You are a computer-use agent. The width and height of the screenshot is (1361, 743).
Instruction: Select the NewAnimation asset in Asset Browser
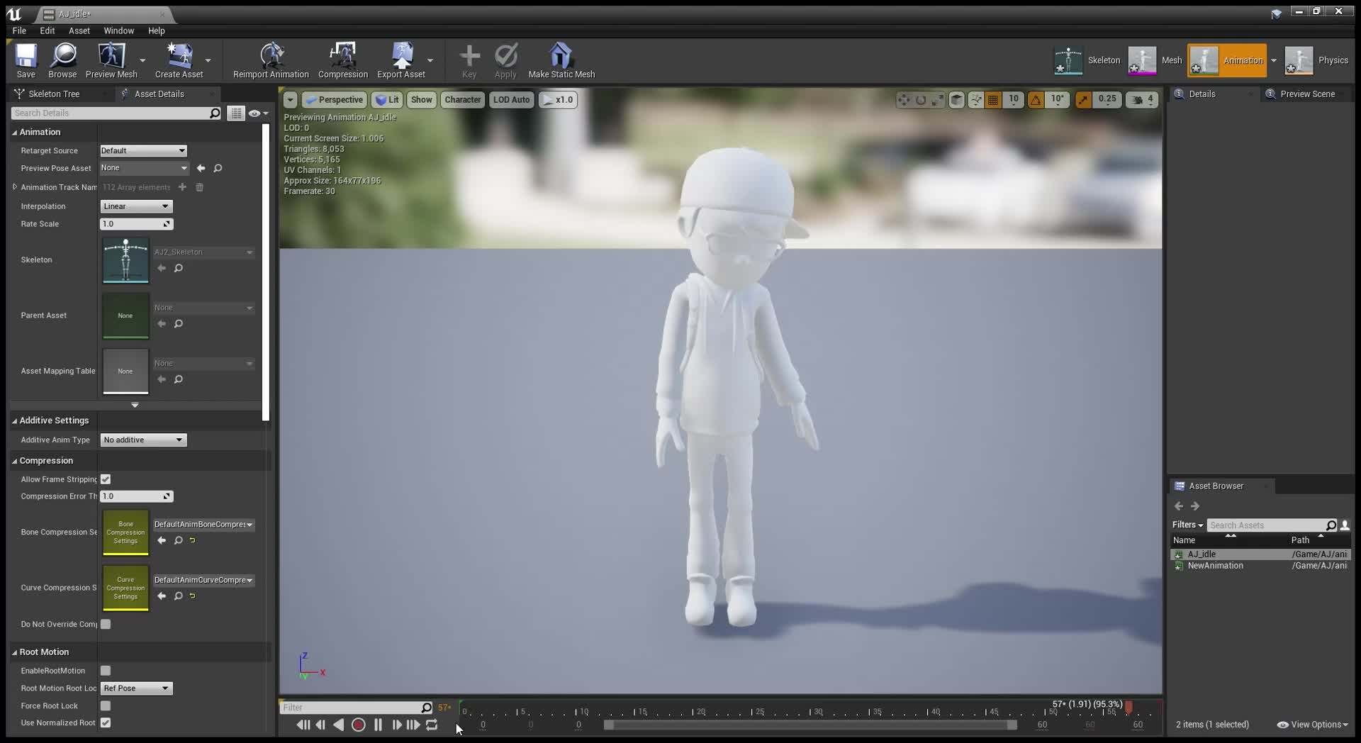click(x=1214, y=565)
